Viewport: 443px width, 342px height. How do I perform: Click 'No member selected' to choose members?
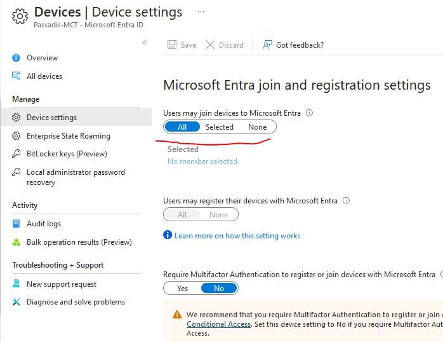(202, 161)
